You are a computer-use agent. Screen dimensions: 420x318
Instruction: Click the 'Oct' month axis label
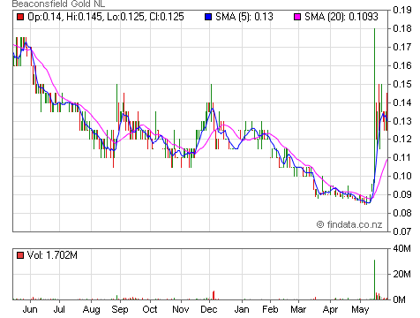tap(150, 309)
